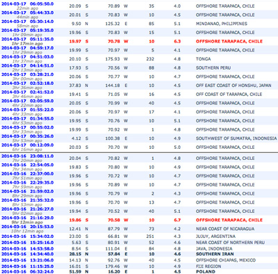This screenshot has height=274, width=278.
Task: Click the red magnitude value 6.3
Action: tap(177, 41)
